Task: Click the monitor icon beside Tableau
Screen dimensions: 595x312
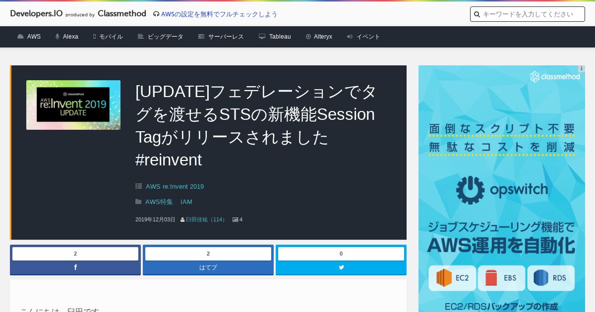Action: tap(262, 37)
